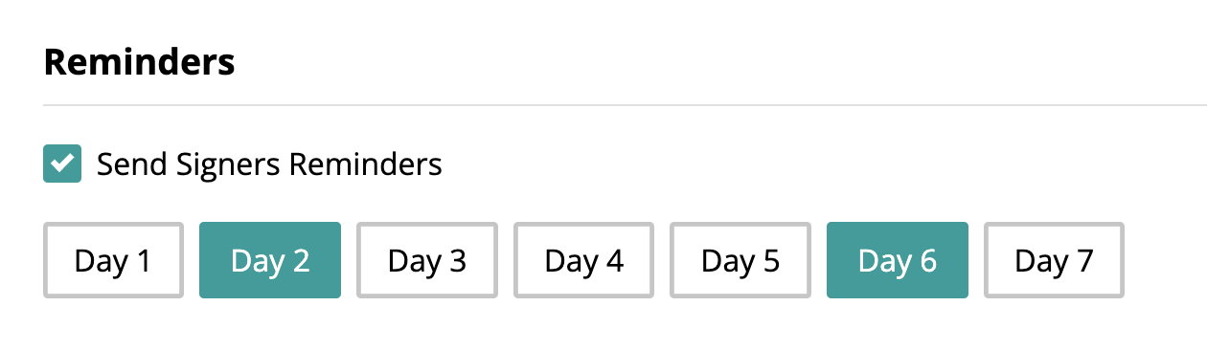Screen dimensions: 1207x350
Task: Deselect the highlighted Day 6 reminder
Action: [x=898, y=260]
